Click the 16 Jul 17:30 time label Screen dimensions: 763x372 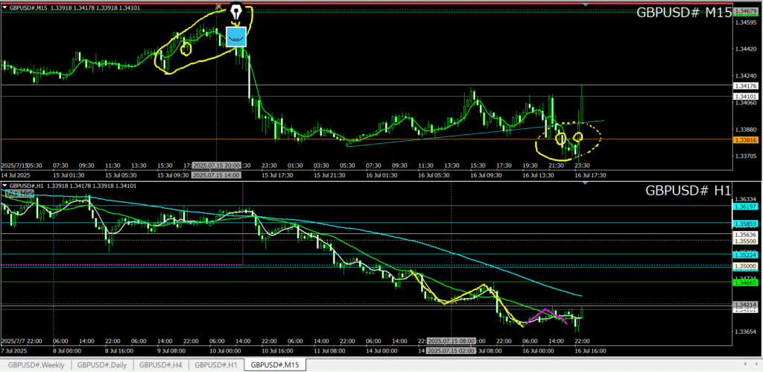point(590,174)
